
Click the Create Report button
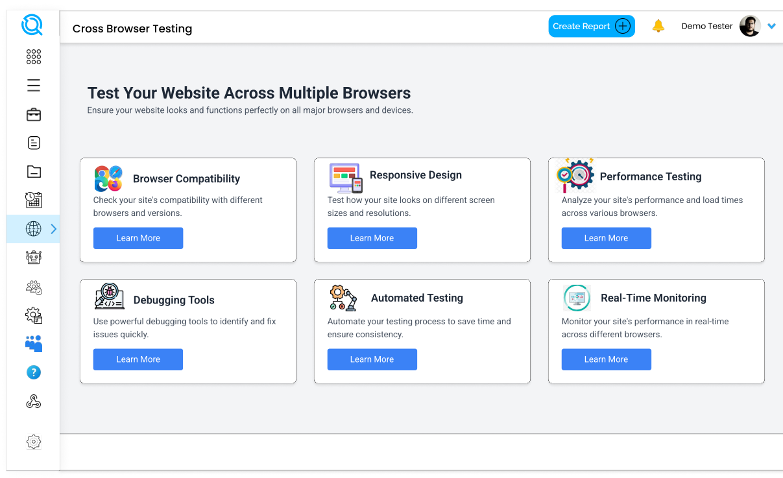pos(591,27)
